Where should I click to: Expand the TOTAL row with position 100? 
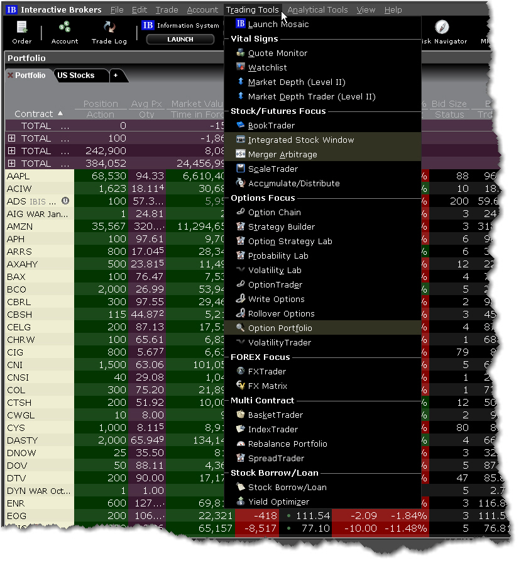point(11,138)
